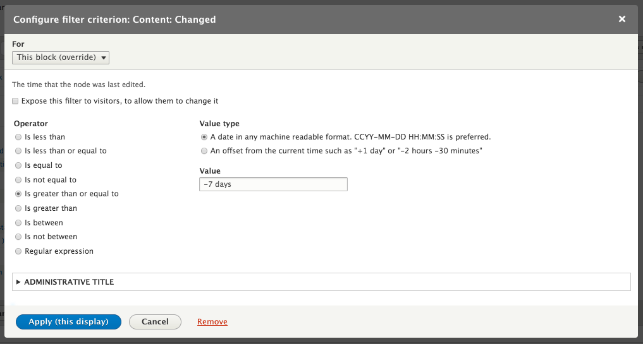Click 'Apply (this display)' button
The image size is (643, 344).
coord(68,322)
